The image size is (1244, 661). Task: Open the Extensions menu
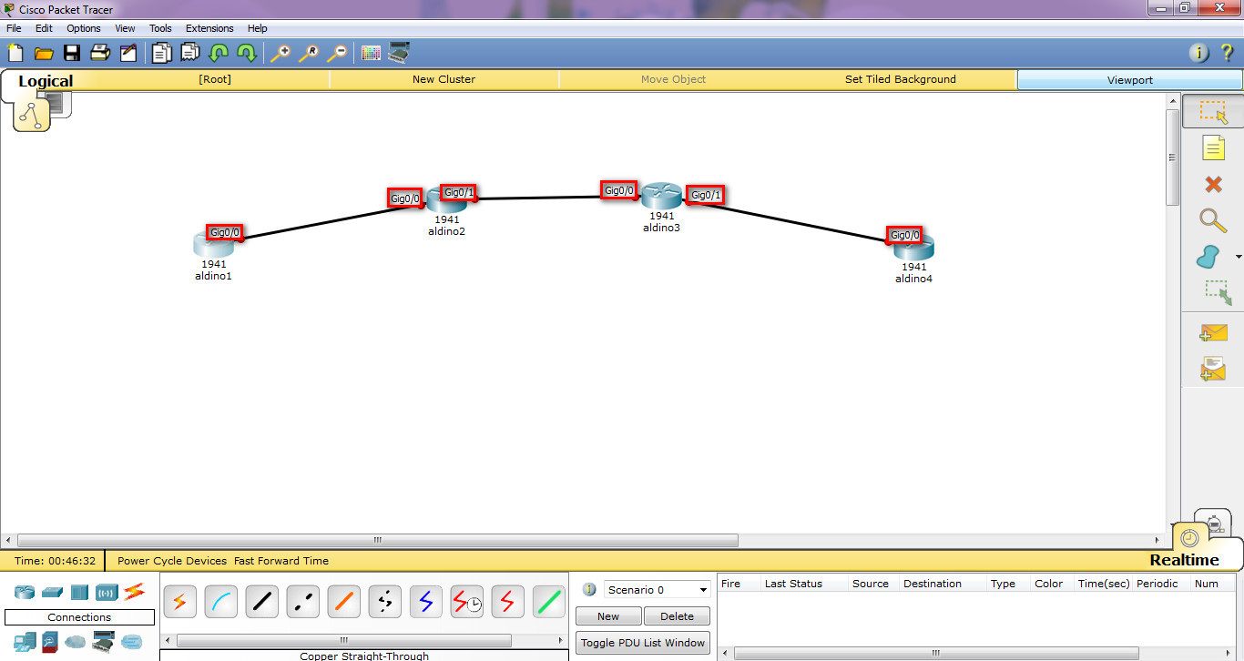209,28
